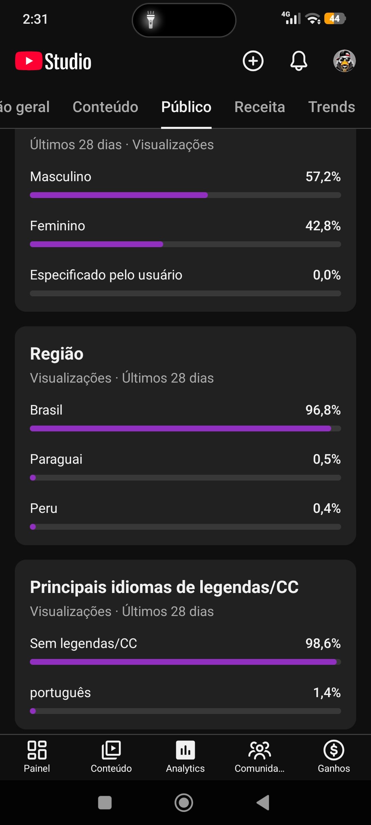Tap the Android back button
The image size is (371, 825).
pos(263,803)
